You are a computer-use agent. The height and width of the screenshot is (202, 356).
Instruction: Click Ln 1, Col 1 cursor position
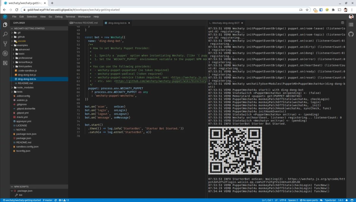tap(267, 200)
